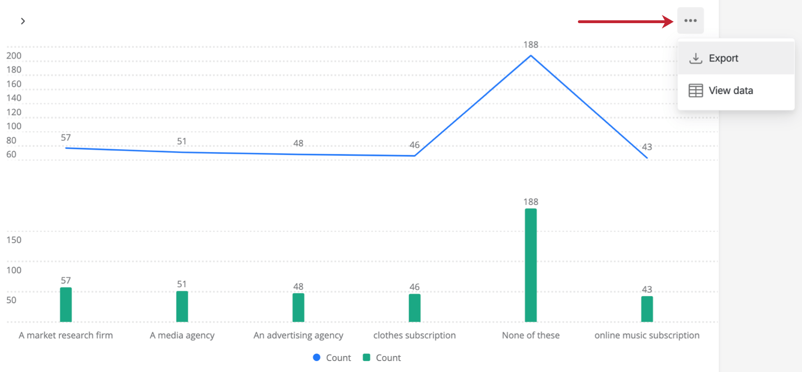Click the clothes subscription bar
The width and height of the screenshot is (802, 372).
(x=414, y=307)
